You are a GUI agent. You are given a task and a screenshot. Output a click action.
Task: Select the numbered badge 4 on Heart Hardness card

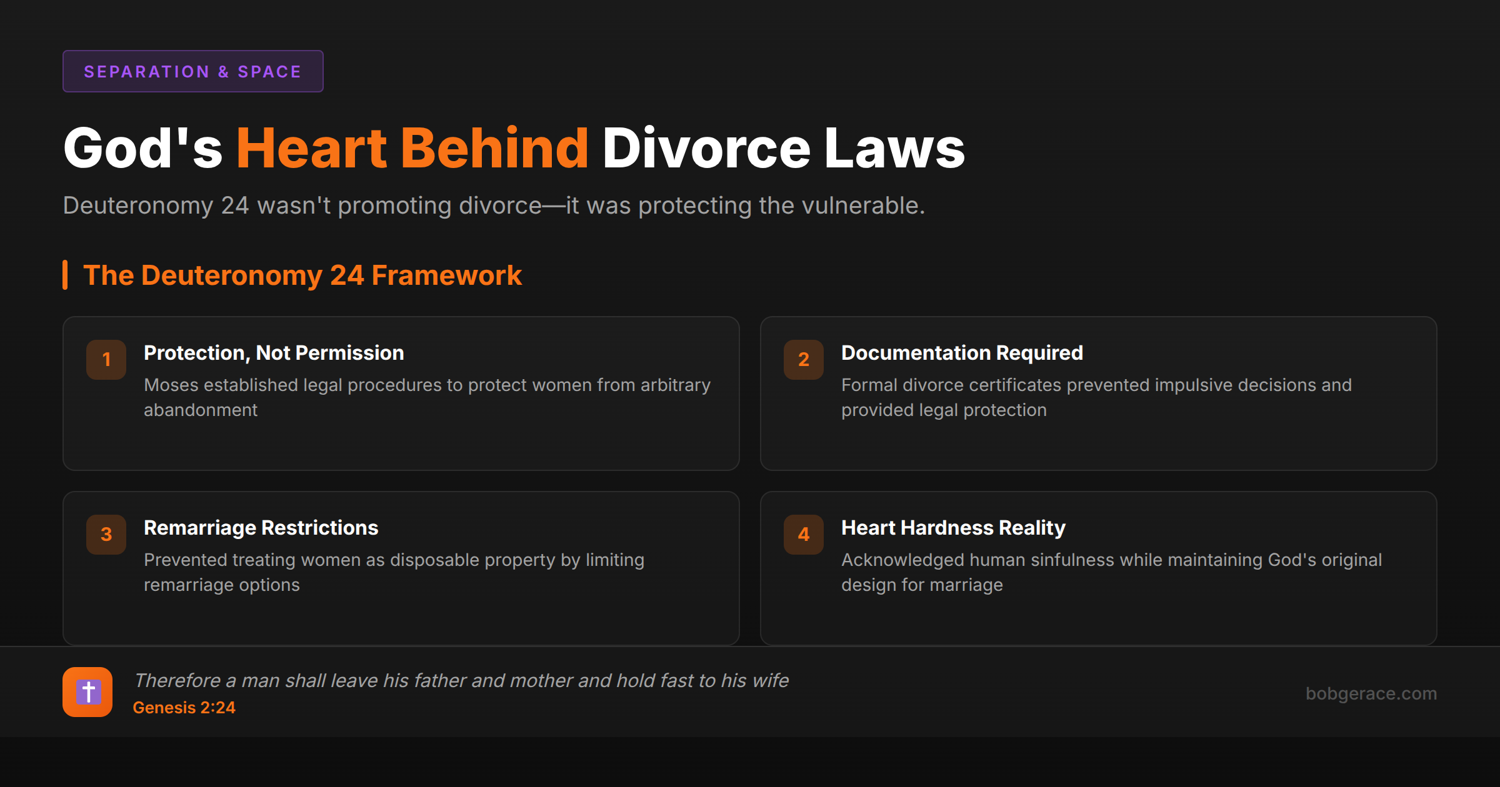point(803,534)
